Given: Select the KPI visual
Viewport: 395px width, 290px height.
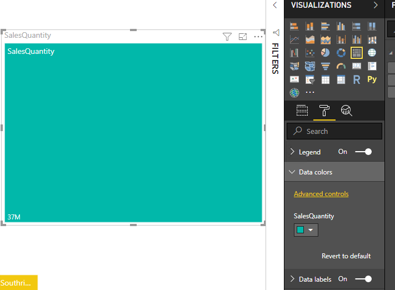Looking at the screenshot, I should click(294, 79).
